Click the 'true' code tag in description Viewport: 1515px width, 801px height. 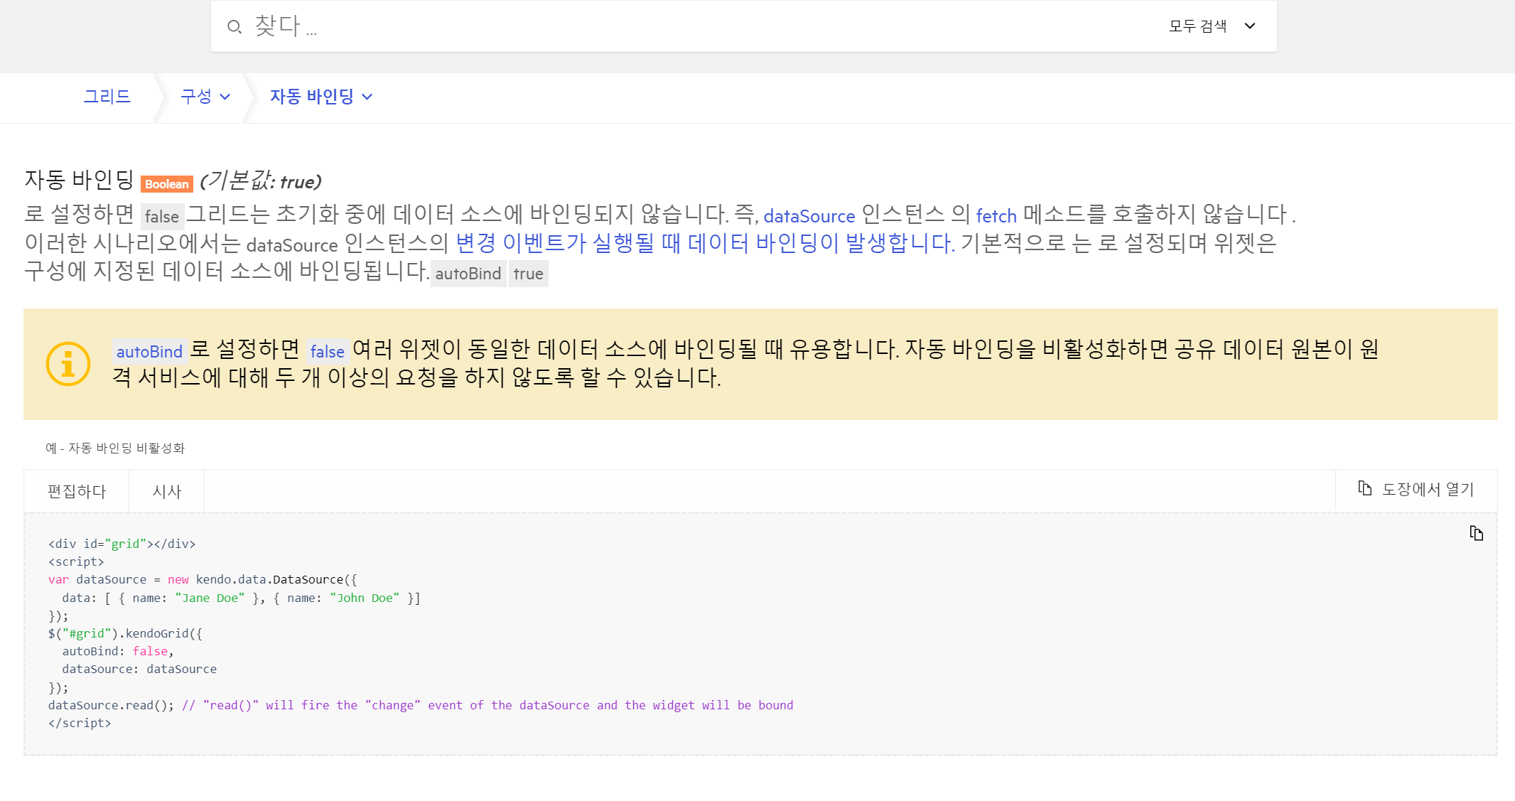click(528, 274)
